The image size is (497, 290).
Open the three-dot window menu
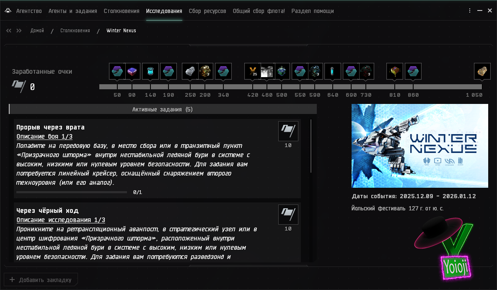tap(469, 10)
